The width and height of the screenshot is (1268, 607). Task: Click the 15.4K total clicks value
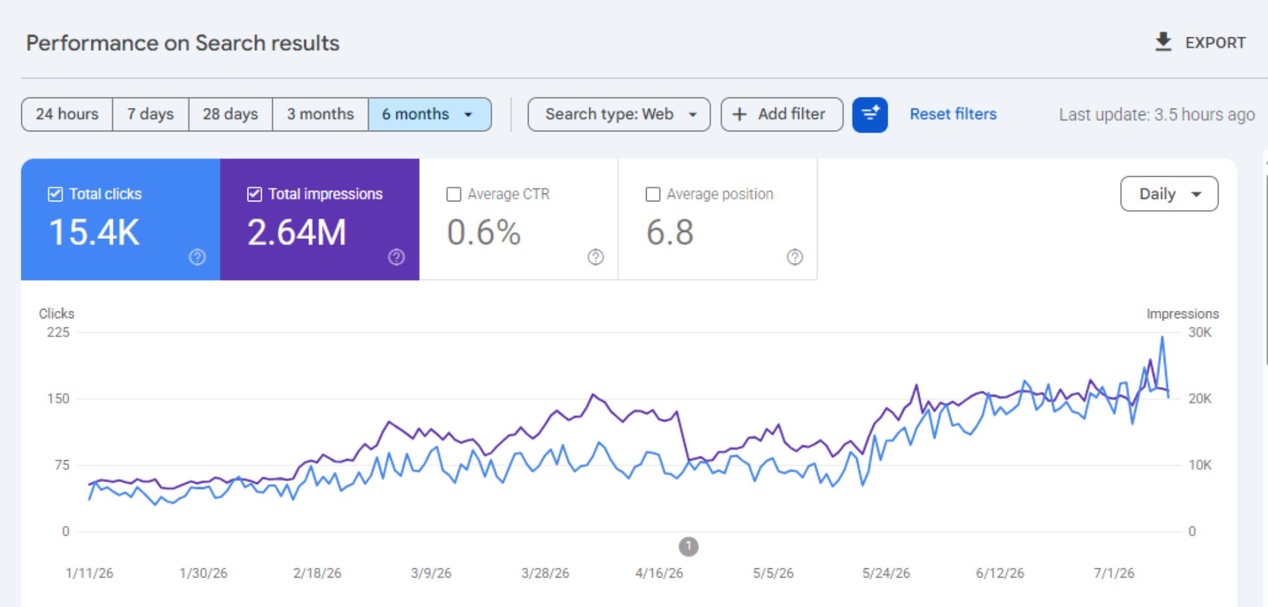94,233
